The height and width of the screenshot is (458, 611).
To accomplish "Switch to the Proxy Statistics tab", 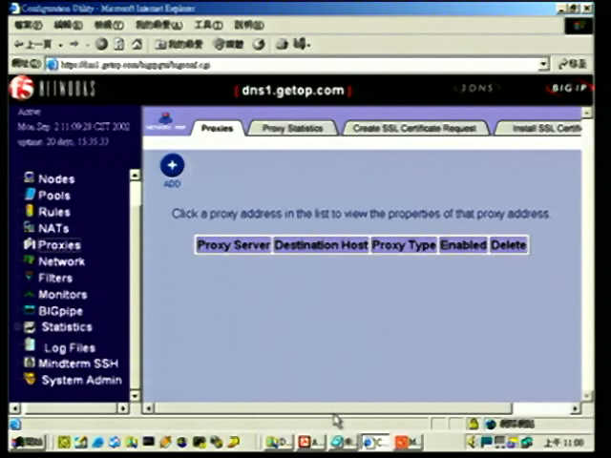I will click(292, 128).
